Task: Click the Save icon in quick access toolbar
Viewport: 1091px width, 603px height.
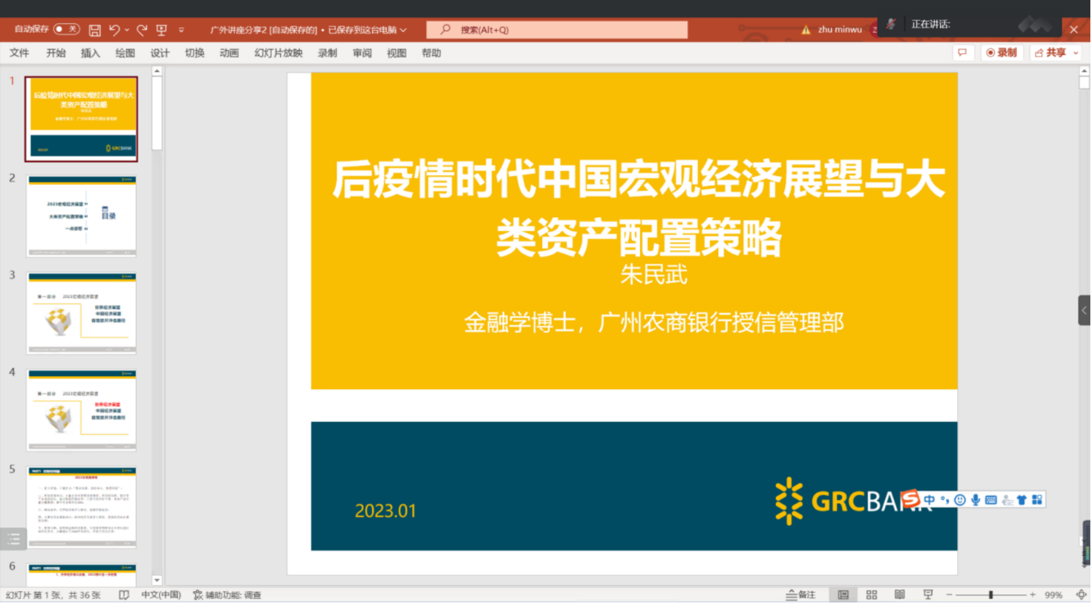Action: (x=95, y=30)
